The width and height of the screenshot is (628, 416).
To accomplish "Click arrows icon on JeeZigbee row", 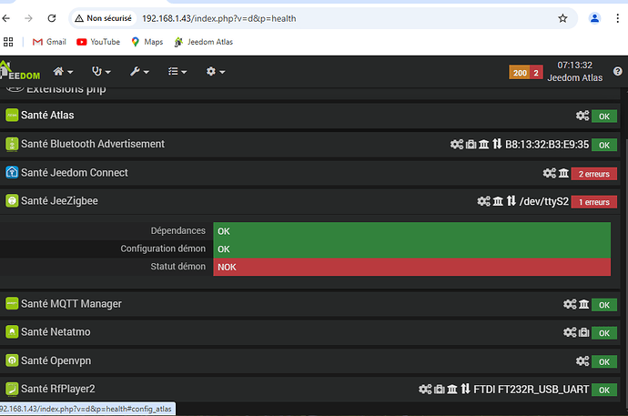I will (x=512, y=200).
